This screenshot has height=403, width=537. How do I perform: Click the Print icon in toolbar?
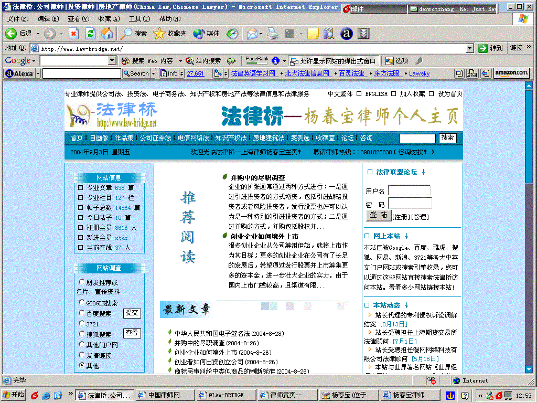(272, 34)
